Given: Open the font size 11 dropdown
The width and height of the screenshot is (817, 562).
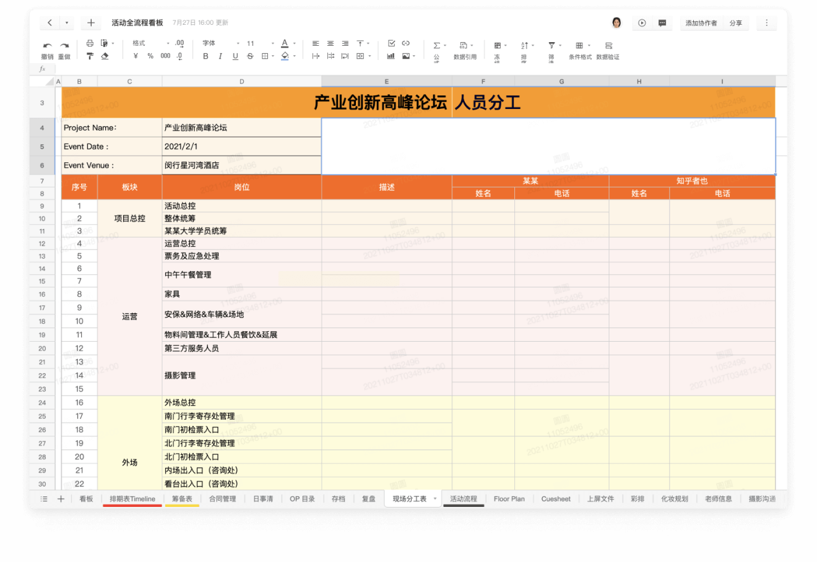Looking at the screenshot, I should coord(260,43).
